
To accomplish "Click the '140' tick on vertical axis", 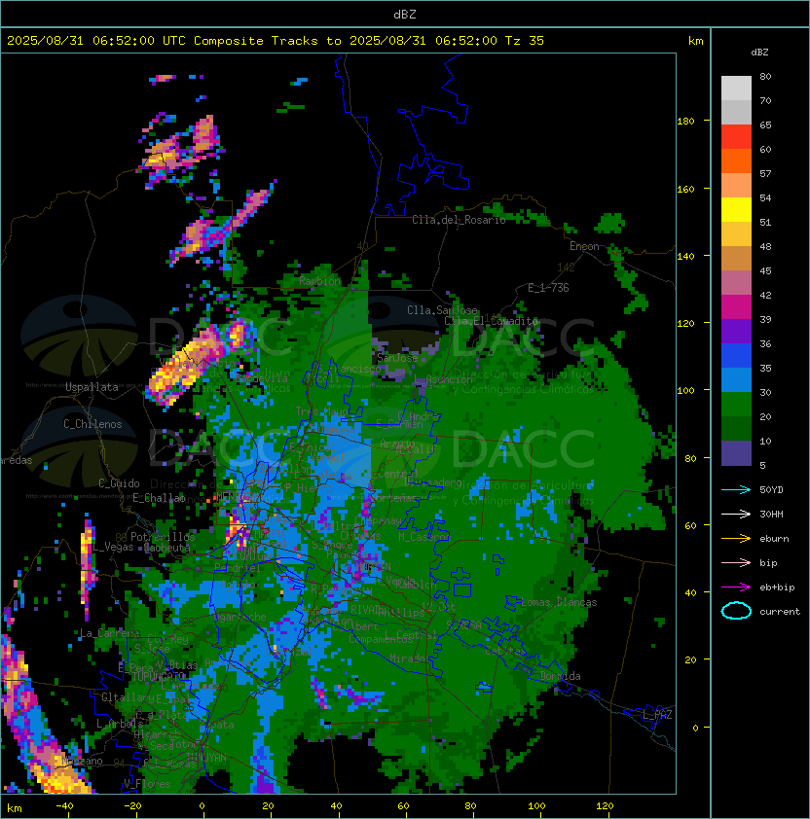I will [x=685, y=256].
